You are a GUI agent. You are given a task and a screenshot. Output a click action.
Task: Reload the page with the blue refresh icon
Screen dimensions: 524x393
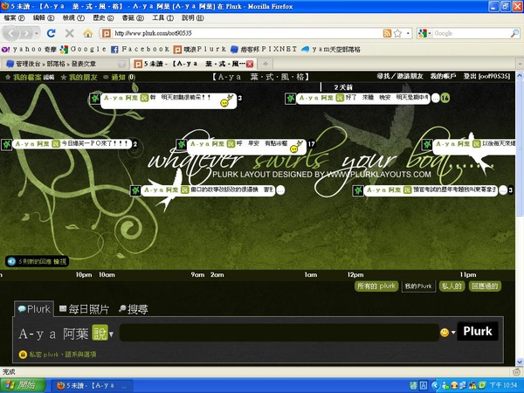coord(52,33)
